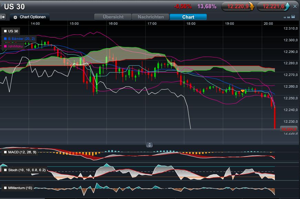Select the Chart tab

tap(188, 17)
